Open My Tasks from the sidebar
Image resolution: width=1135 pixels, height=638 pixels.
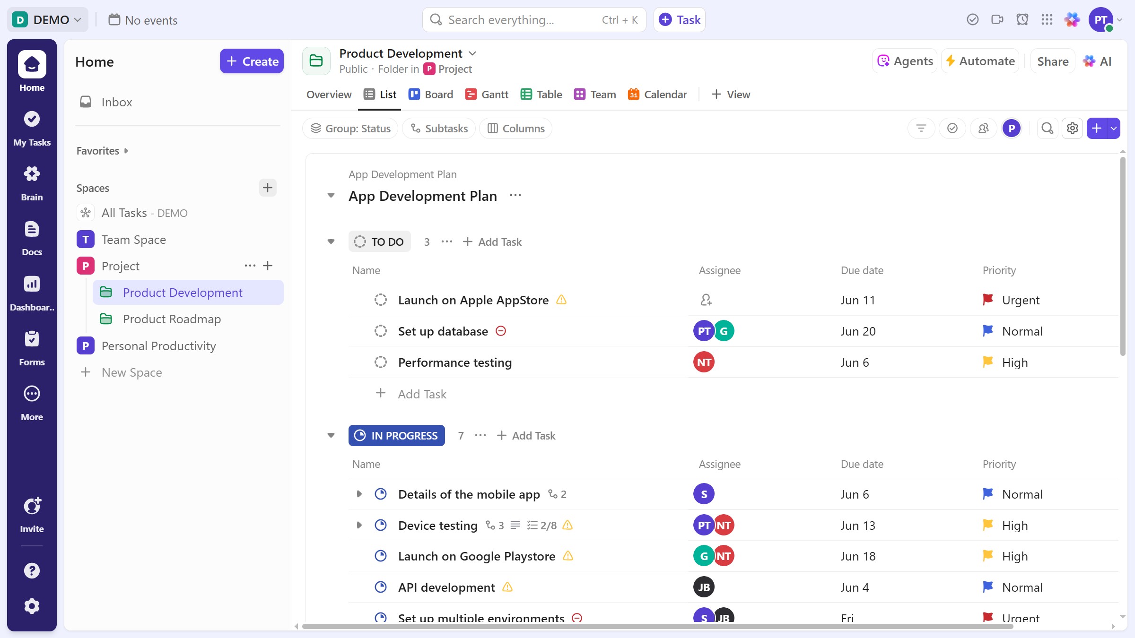tap(32, 128)
